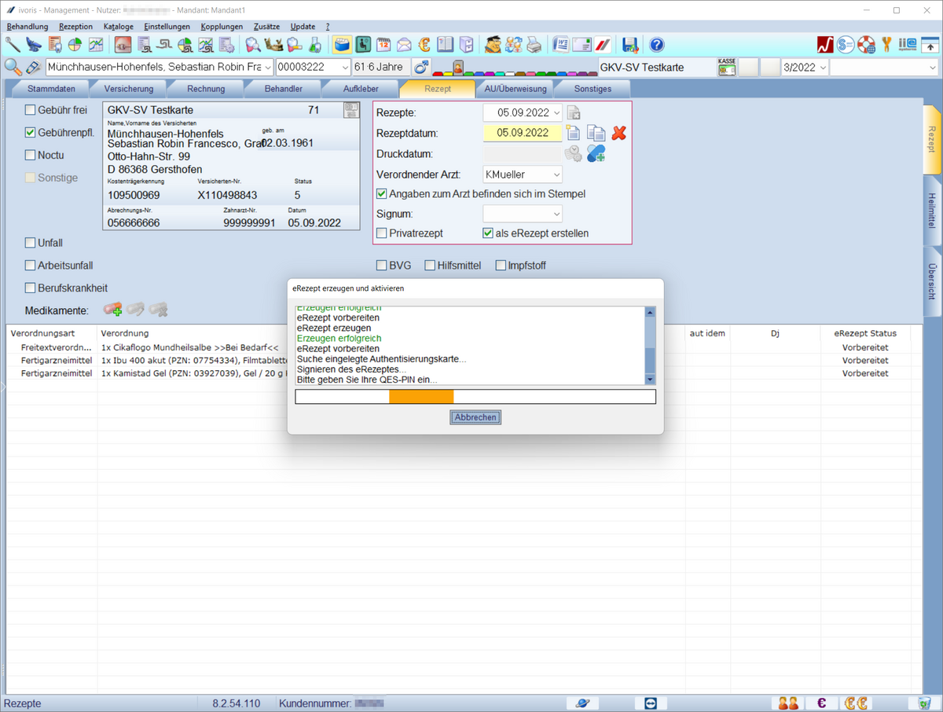943x712 pixels.
Task: Click the floppy disk save icon
Action: point(630,45)
